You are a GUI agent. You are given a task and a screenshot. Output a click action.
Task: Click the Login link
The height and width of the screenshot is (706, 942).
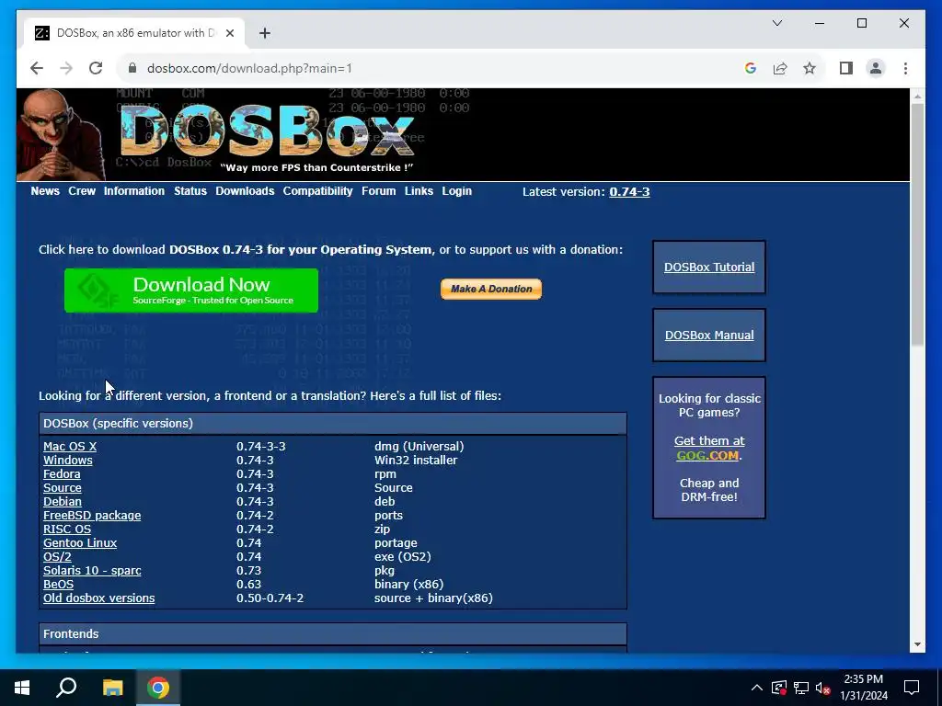456,191
